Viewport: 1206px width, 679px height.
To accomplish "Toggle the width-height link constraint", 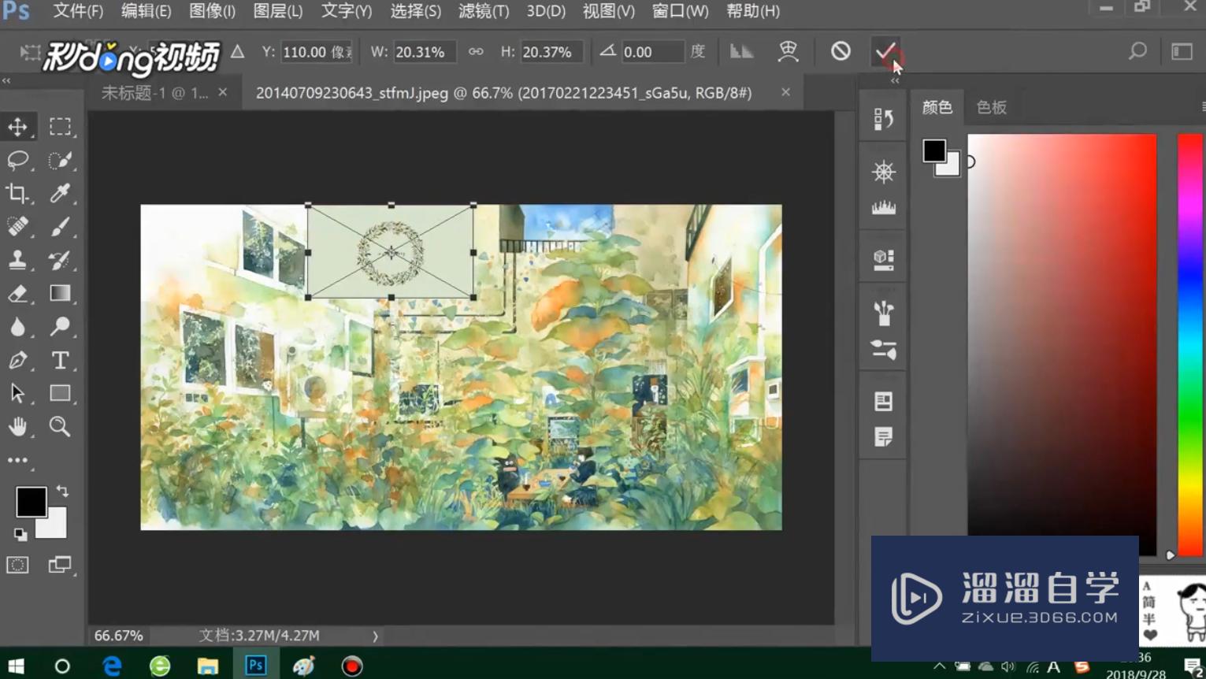I will tap(476, 51).
